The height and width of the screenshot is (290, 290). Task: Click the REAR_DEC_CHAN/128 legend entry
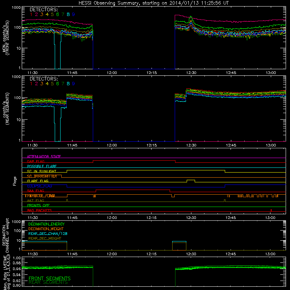click(x=48, y=233)
